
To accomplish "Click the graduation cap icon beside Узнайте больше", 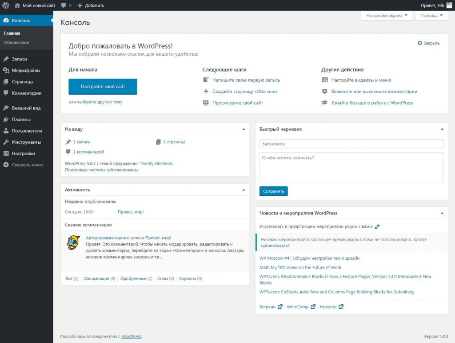I will pyautogui.click(x=325, y=103).
